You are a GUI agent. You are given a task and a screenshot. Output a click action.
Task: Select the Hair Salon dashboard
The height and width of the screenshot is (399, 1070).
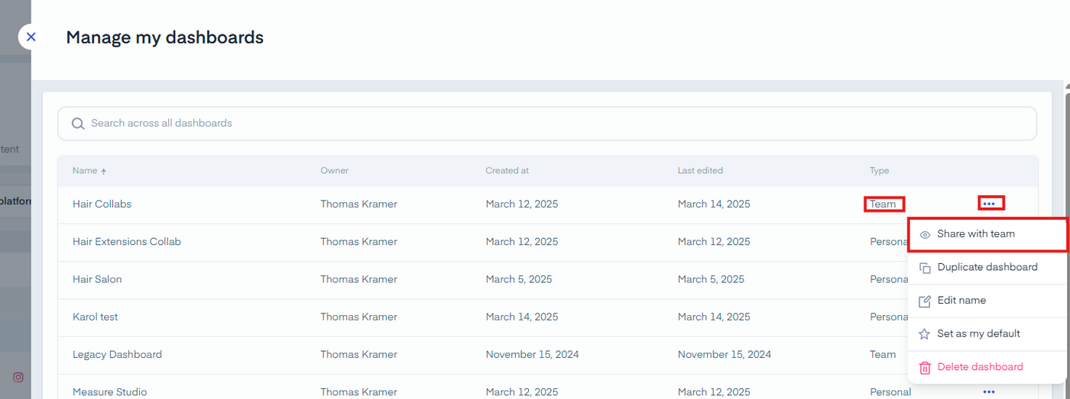pos(97,279)
